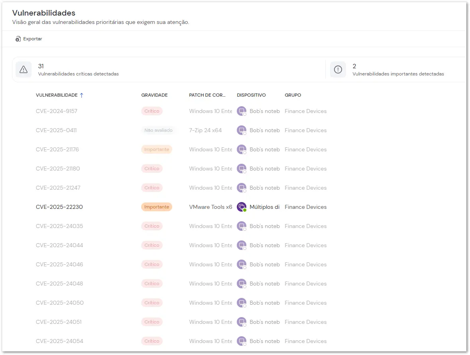Click the 7-Zip 24 x64 patch cell

(205, 130)
